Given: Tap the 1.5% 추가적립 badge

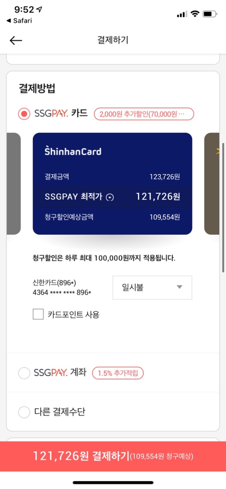Looking at the screenshot, I should coord(118,373).
